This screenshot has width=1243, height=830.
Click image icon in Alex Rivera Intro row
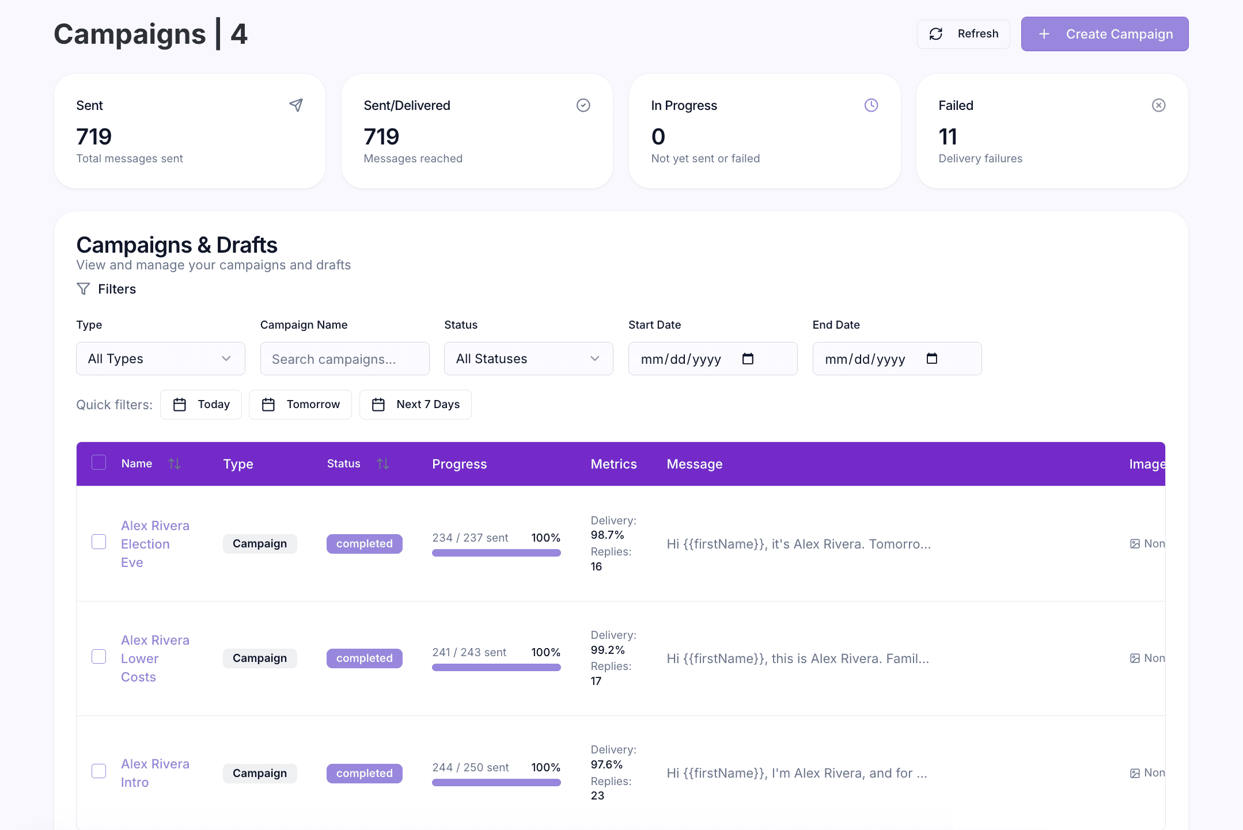pos(1135,773)
